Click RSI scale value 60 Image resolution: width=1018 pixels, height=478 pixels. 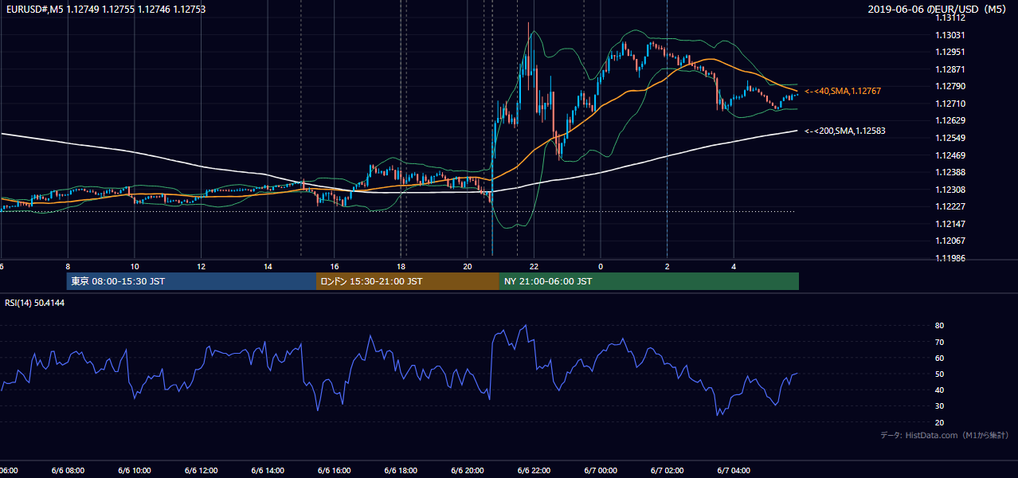[940, 358]
